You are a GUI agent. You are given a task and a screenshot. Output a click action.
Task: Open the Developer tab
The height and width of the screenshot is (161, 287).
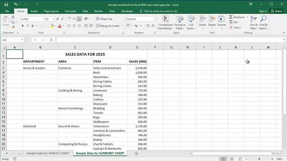tap(127, 11)
